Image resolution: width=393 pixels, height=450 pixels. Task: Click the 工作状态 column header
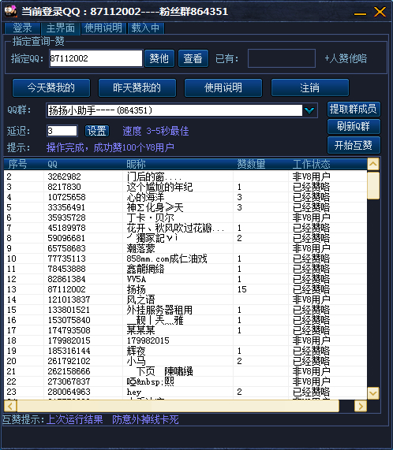coord(327,164)
